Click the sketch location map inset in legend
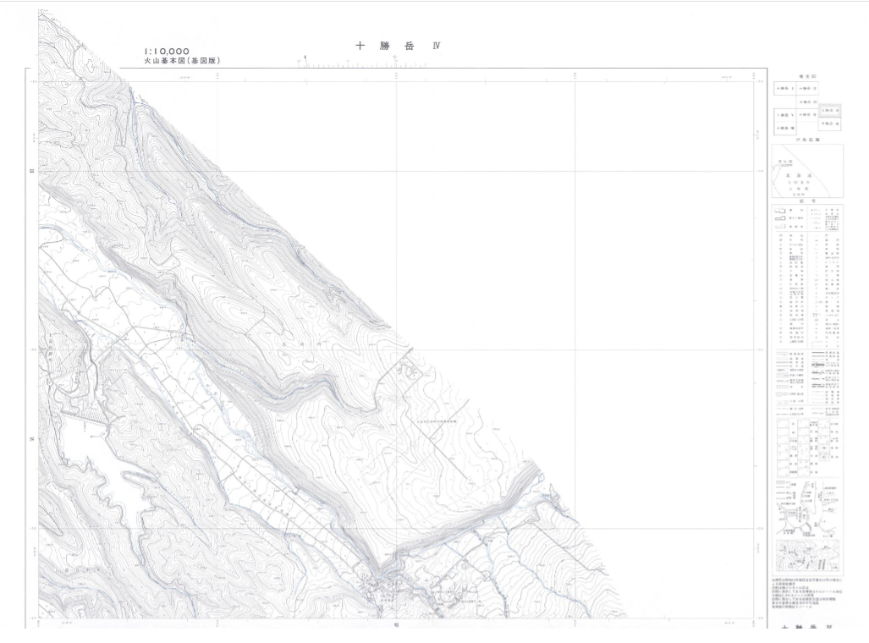869x643 pixels. click(807, 506)
